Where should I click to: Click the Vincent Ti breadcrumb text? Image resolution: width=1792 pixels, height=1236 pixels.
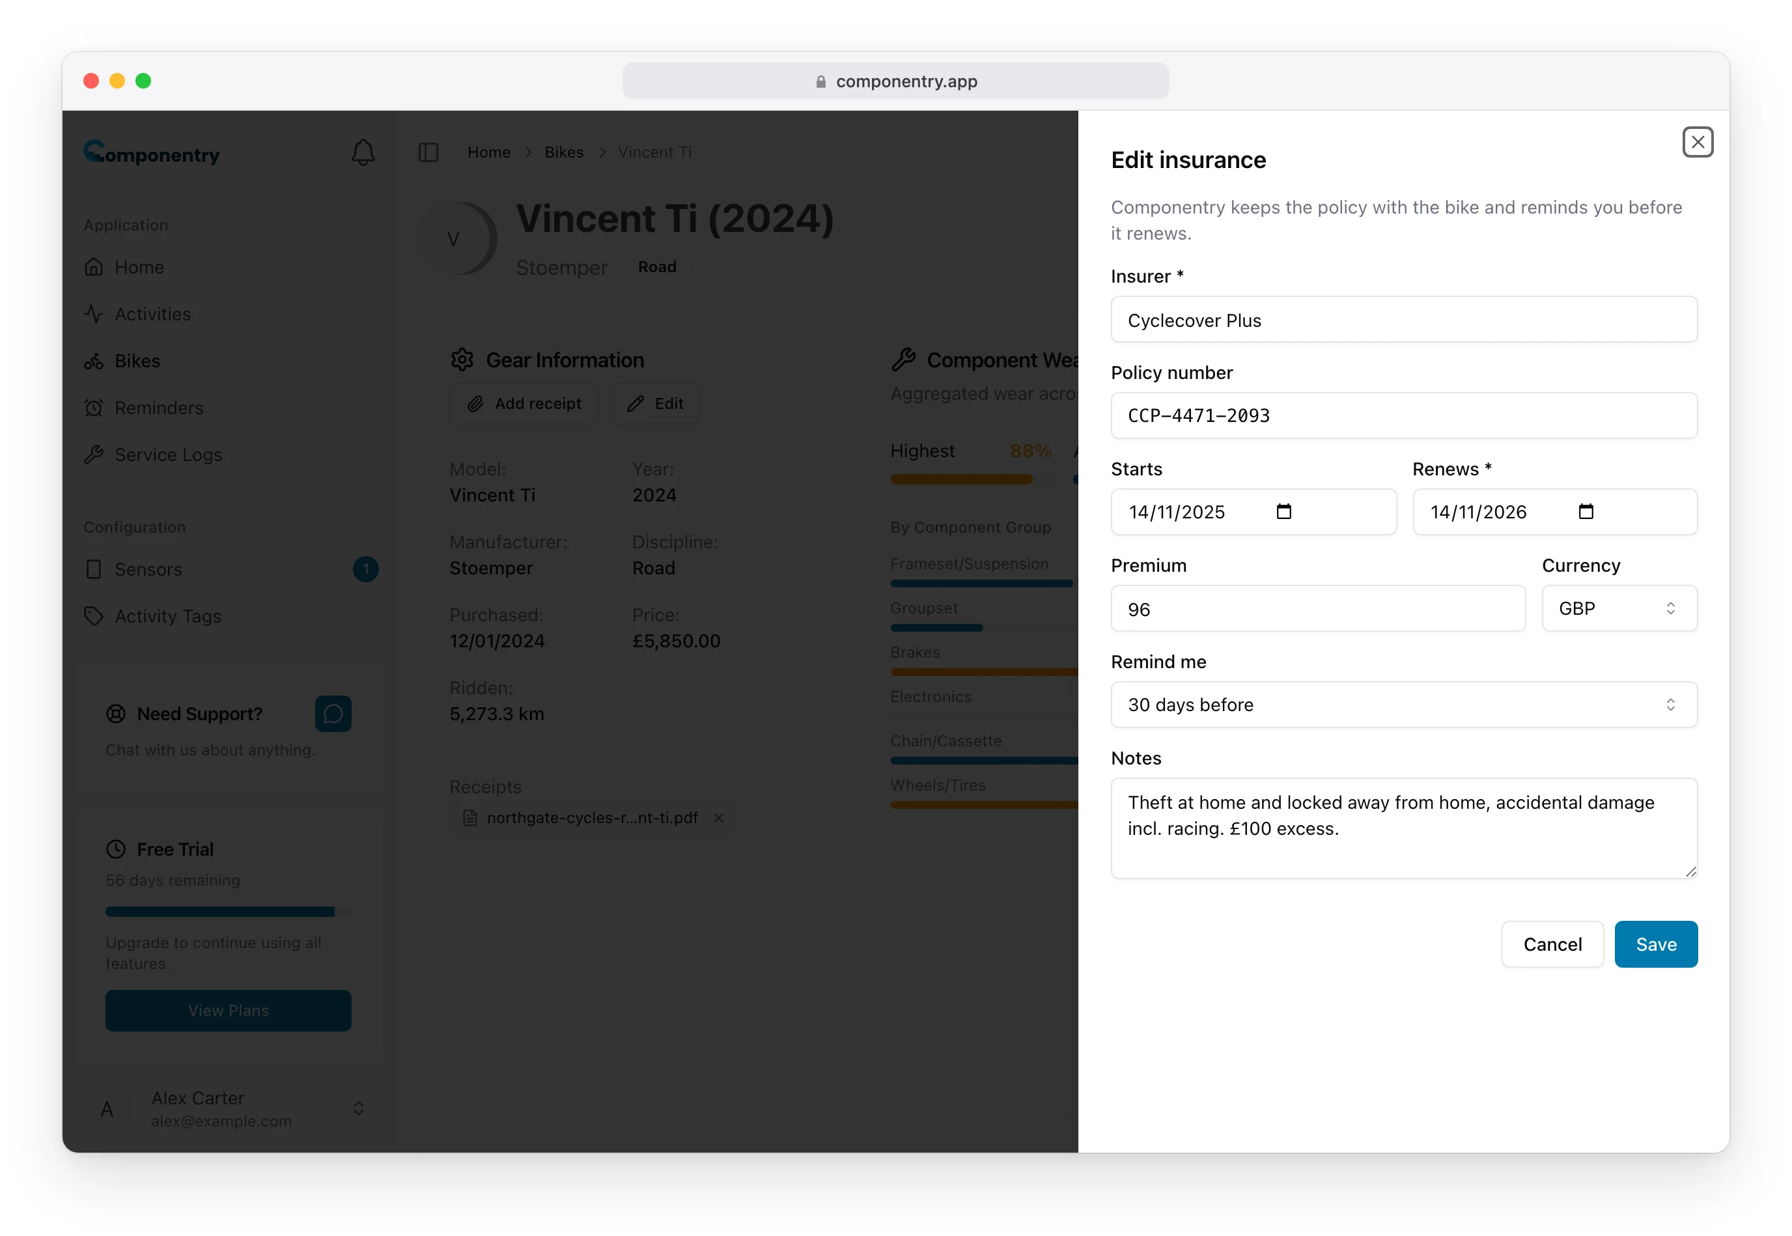[654, 152]
